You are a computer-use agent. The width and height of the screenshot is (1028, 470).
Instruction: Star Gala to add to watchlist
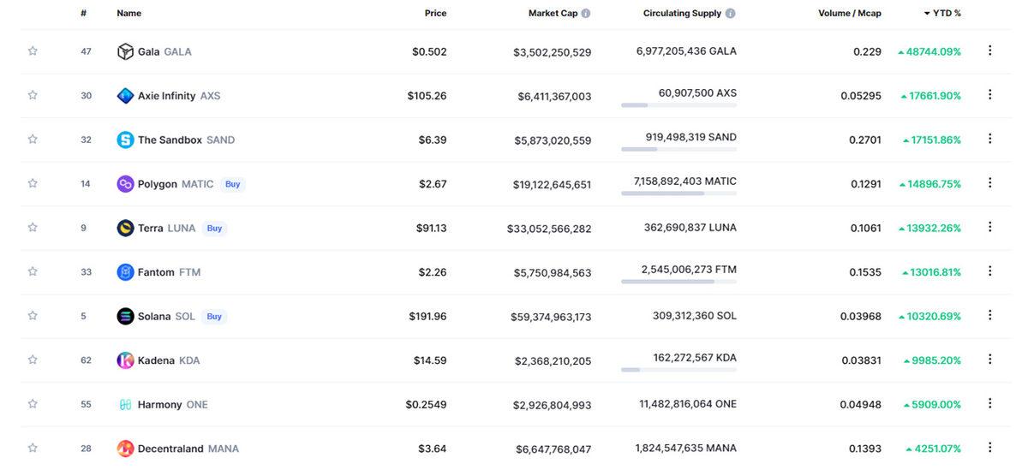(x=33, y=51)
